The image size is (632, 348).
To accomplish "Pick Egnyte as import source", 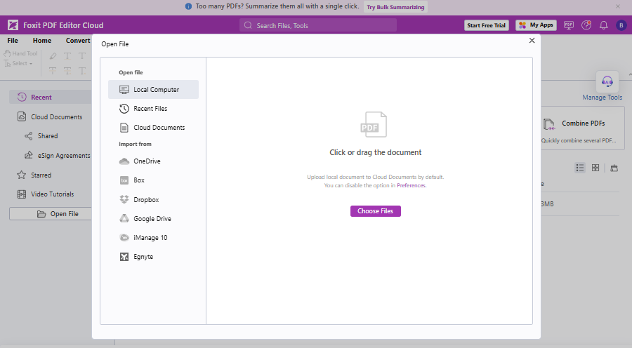I will tap(143, 257).
